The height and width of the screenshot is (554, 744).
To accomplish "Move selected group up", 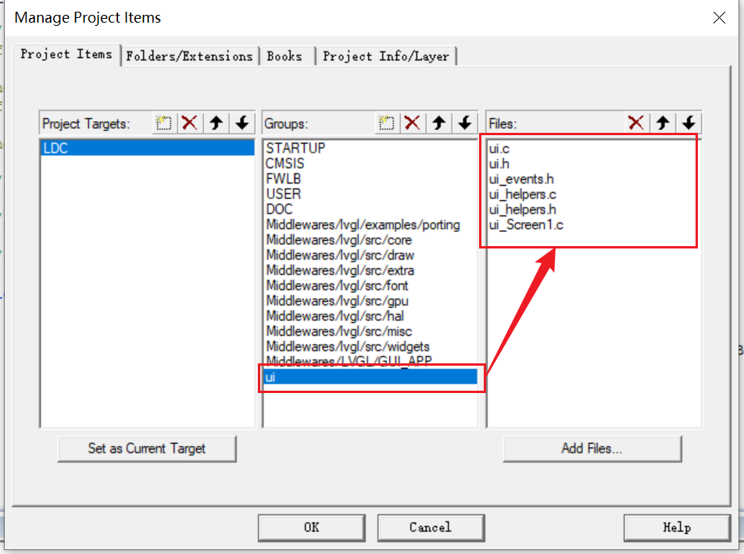I will coord(438,123).
